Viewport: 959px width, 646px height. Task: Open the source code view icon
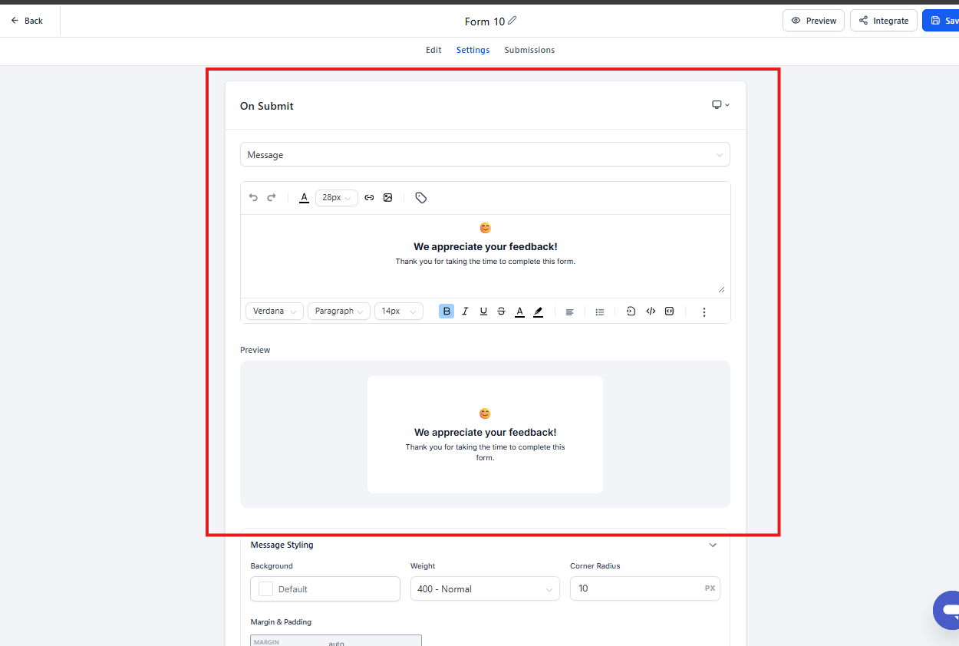tap(651, 311)
